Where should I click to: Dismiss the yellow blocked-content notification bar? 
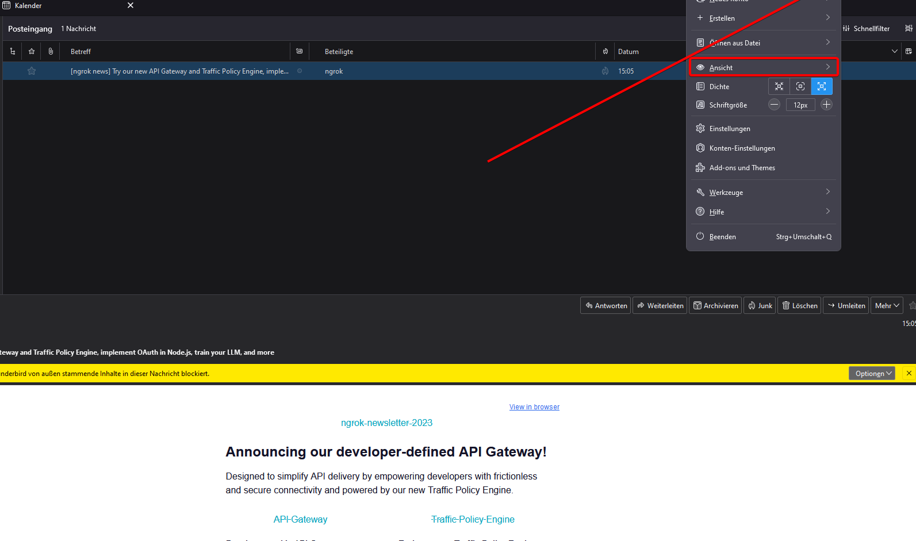point(909,374)
